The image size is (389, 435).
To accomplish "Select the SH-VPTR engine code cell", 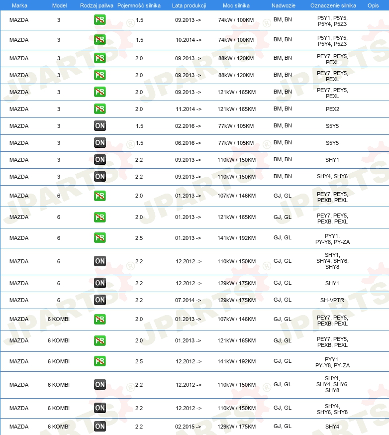I will (x=332, y=300).
